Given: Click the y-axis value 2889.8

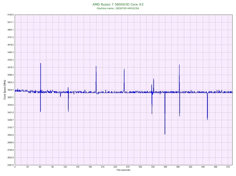Looking at the screenshot, I should click(11, 142).
